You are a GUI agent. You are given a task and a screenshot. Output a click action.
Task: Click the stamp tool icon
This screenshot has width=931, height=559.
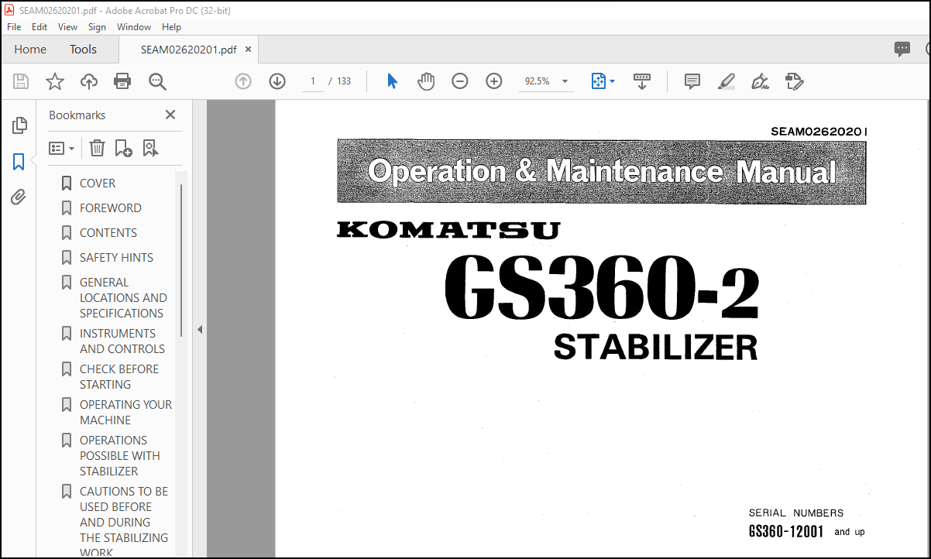click(x=795, y=81)
